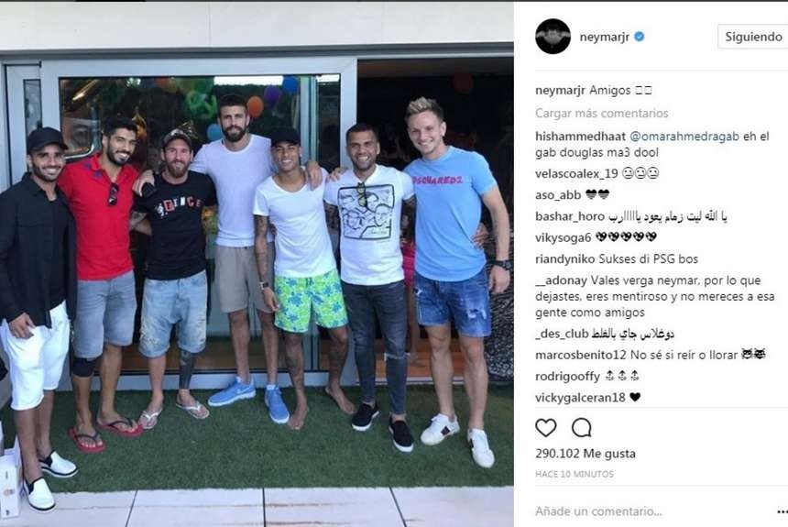The image size is (788, 527).
Task: Visit velascoalex_19 commenter profile
Action: coord(576,174)
